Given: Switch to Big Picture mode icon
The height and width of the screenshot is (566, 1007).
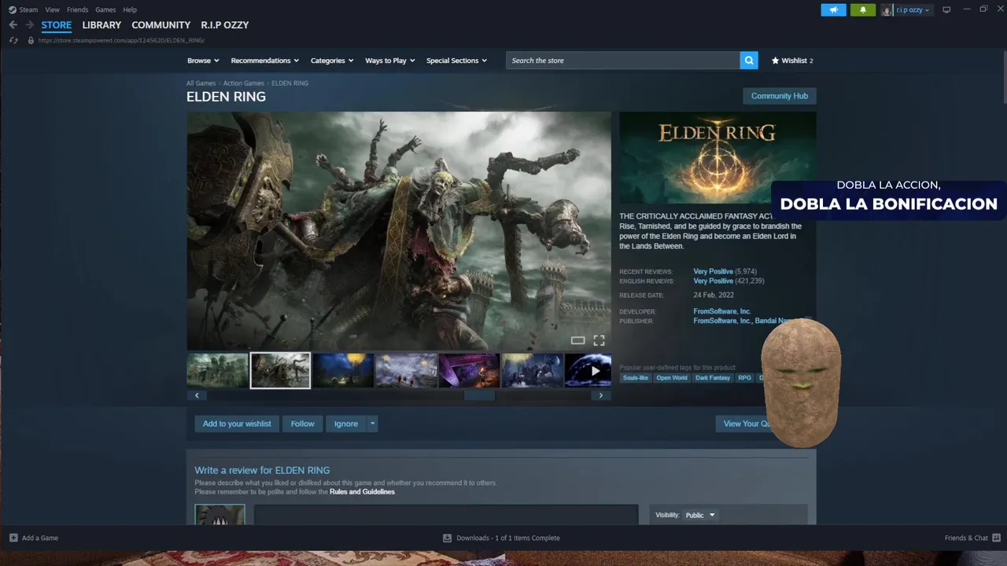Looking at the screenshot, I should [946, 9].
